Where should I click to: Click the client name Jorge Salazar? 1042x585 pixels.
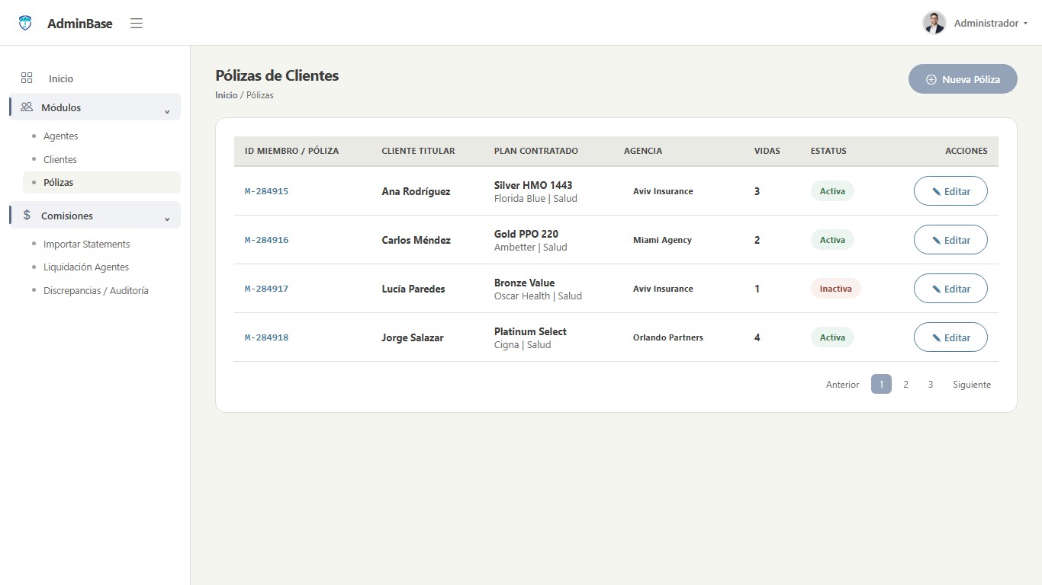coord(413,337)
